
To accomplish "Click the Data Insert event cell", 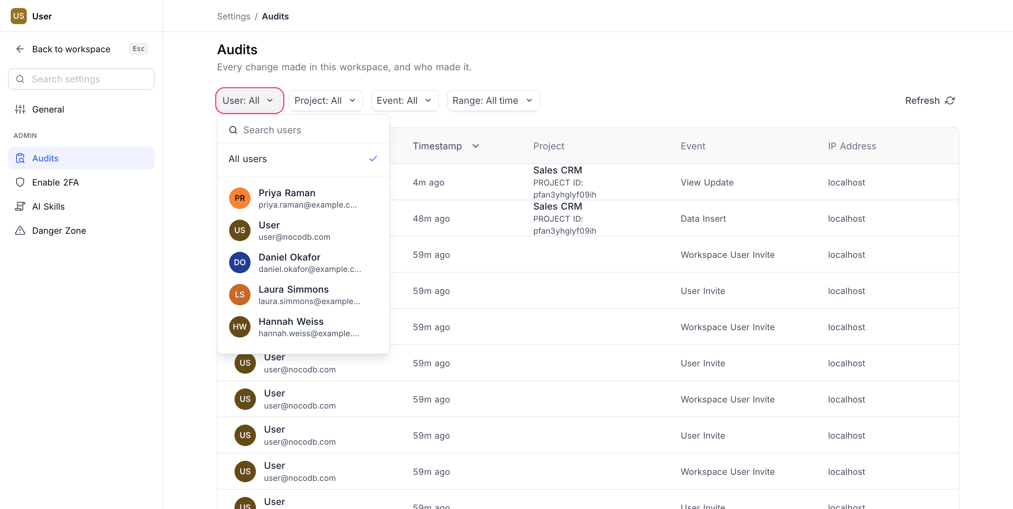I will [703, 219].
